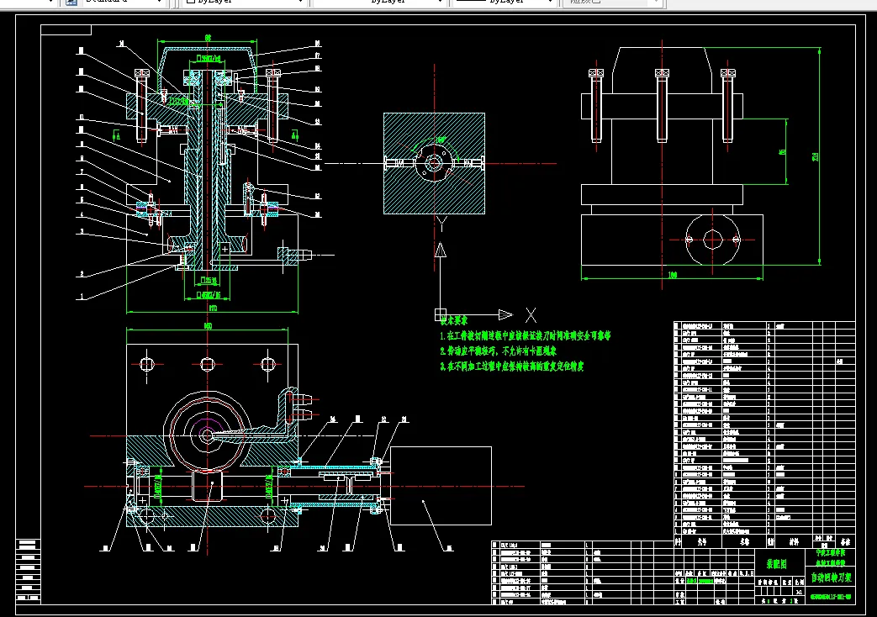Select the right mounting hole in bottom view
This screenshot has height=617, width=877.
click(268, 365)
